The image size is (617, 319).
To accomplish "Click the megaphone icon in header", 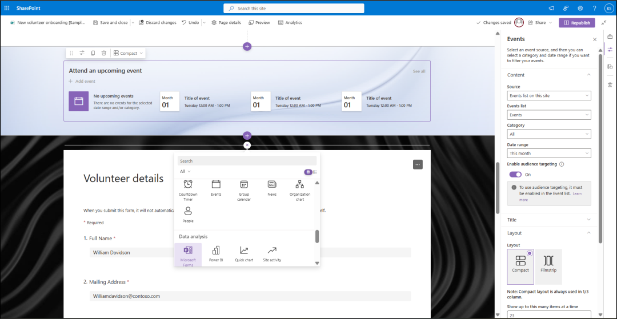I will point(551,8).
